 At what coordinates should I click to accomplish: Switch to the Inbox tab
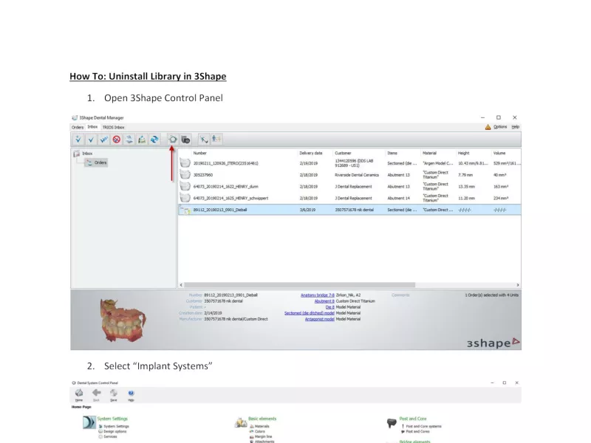[x=93, y=127]
